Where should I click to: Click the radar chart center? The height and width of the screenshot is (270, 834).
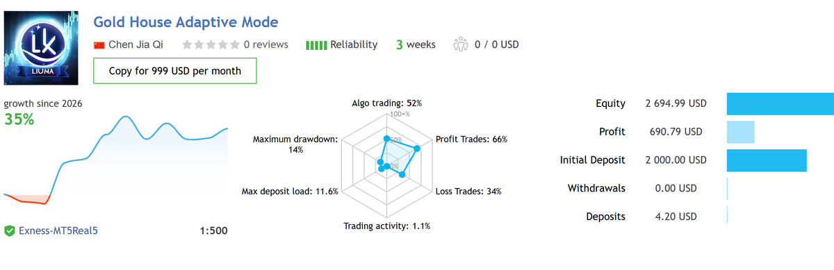click(x=386, y=165)
